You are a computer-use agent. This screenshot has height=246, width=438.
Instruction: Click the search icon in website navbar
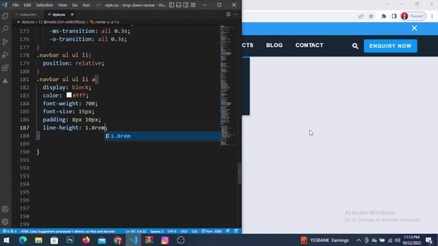(355, 46)
